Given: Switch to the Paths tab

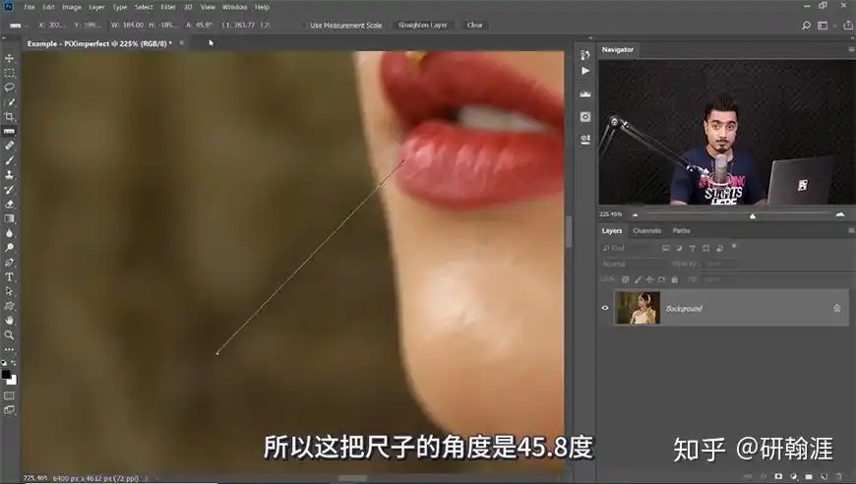Looking at the screenshot, I should (681, 231).
